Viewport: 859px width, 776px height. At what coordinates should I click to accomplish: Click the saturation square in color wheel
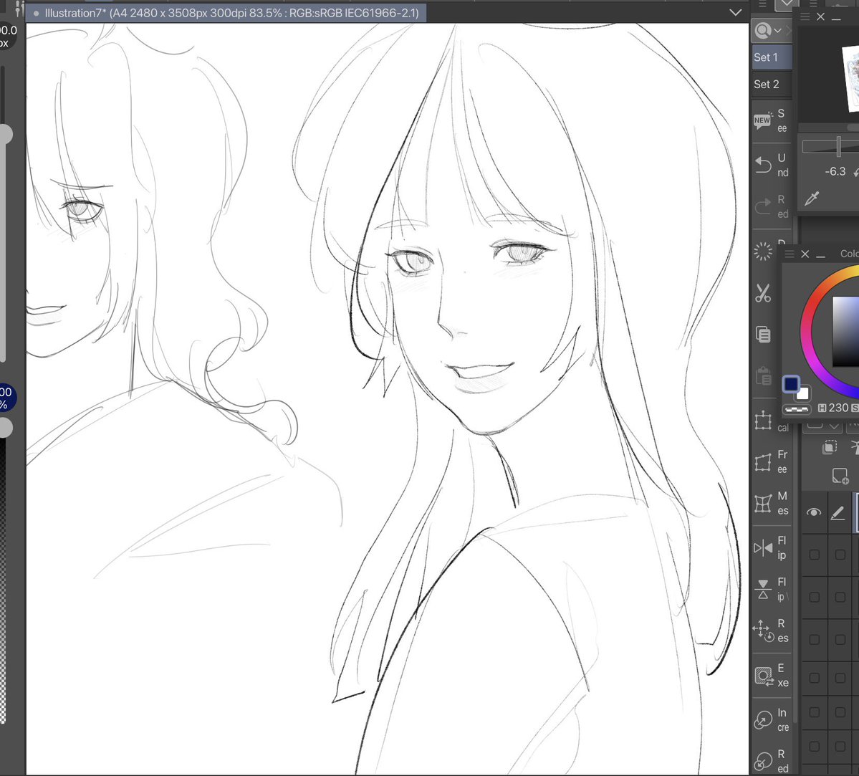(x=846, y=332)
